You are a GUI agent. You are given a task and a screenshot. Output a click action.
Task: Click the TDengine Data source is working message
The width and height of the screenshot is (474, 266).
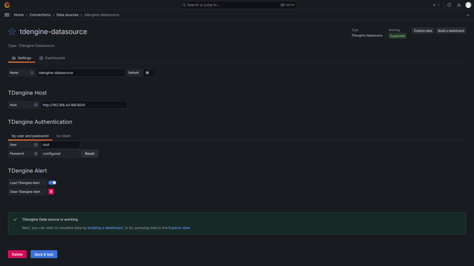(50, 220)
